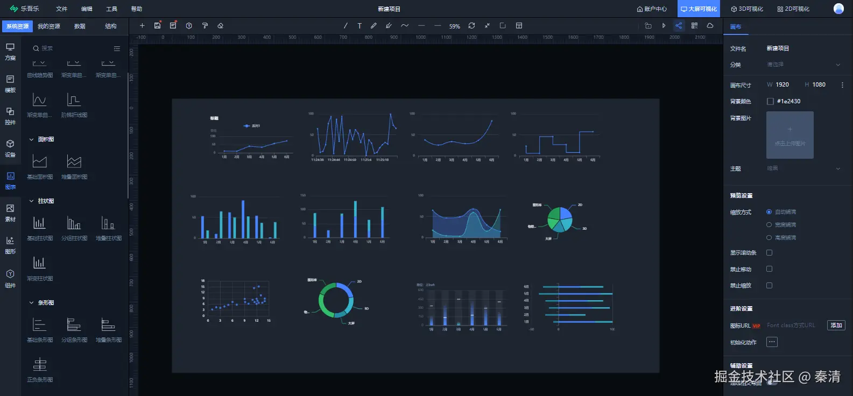Open the 主题 theme dropdown
The image size is (853, 396).
[x=803, y=168]
